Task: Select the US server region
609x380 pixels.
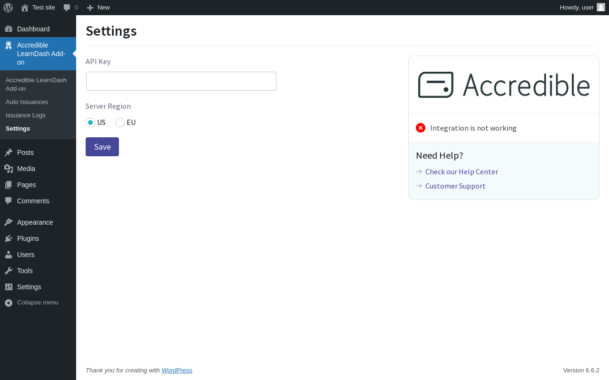Action: pyautogui.click(x=90, y=123)
